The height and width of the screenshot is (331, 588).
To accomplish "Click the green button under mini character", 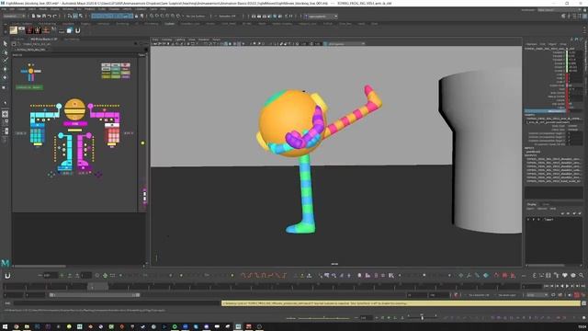I will coord(29,87).
